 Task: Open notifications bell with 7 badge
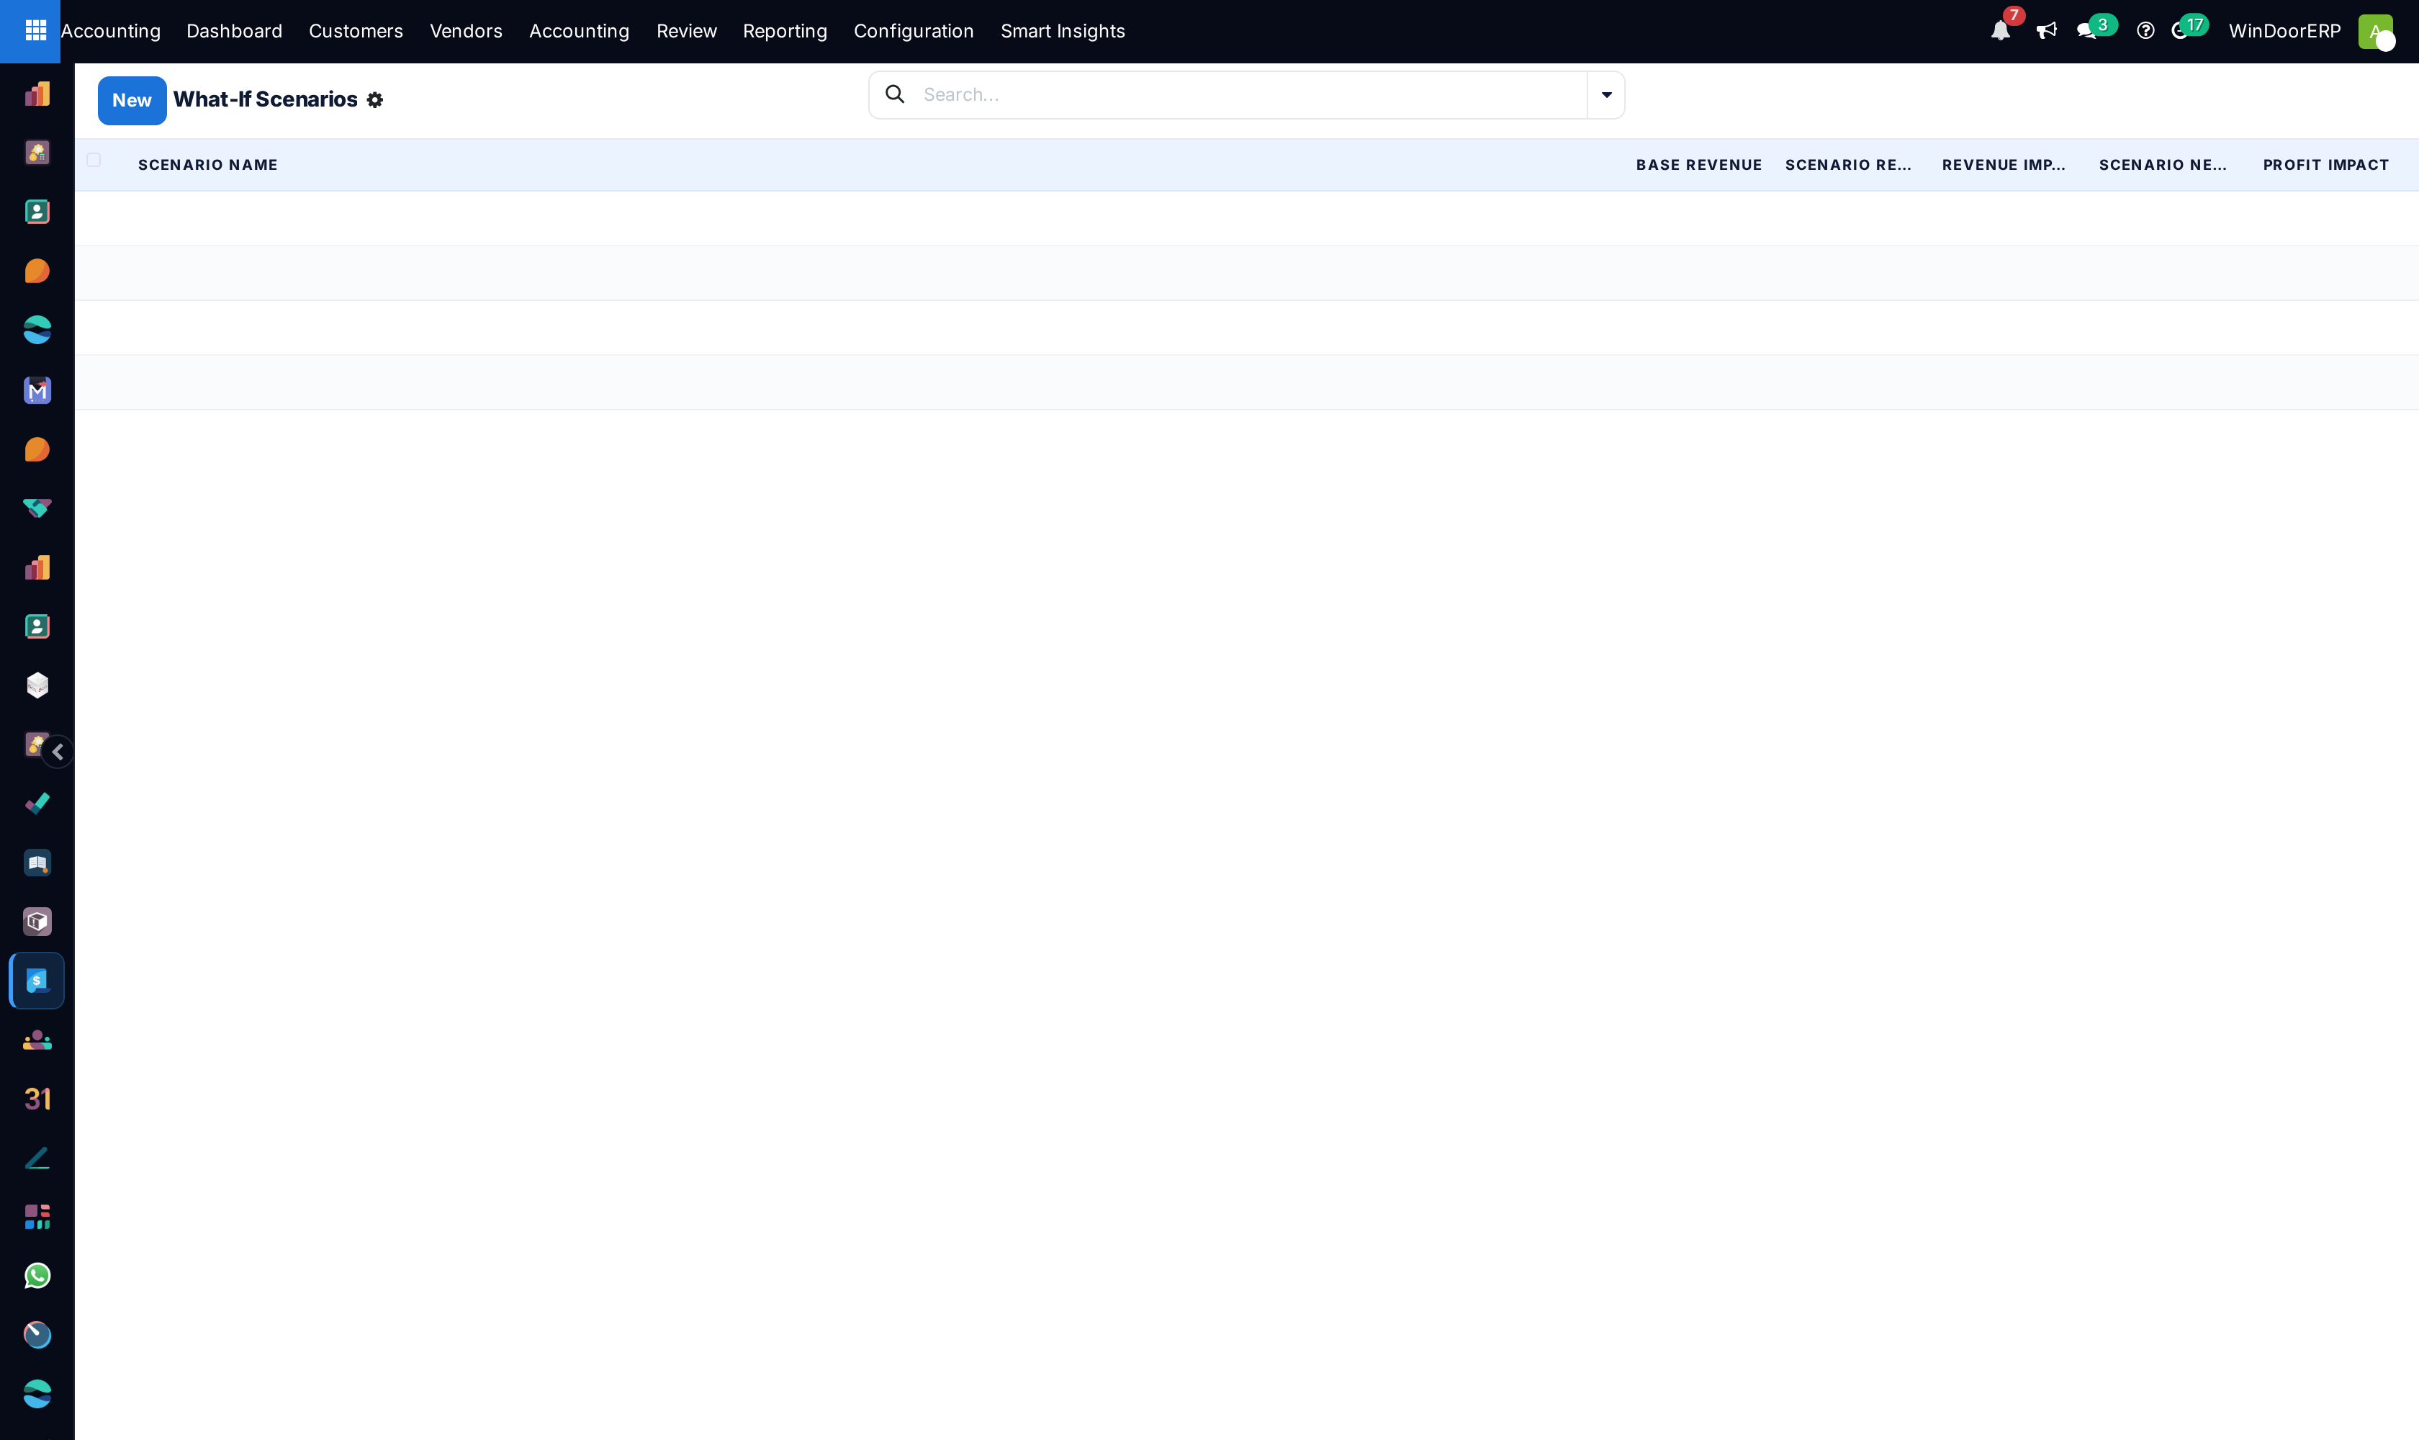coord(2000,31)
